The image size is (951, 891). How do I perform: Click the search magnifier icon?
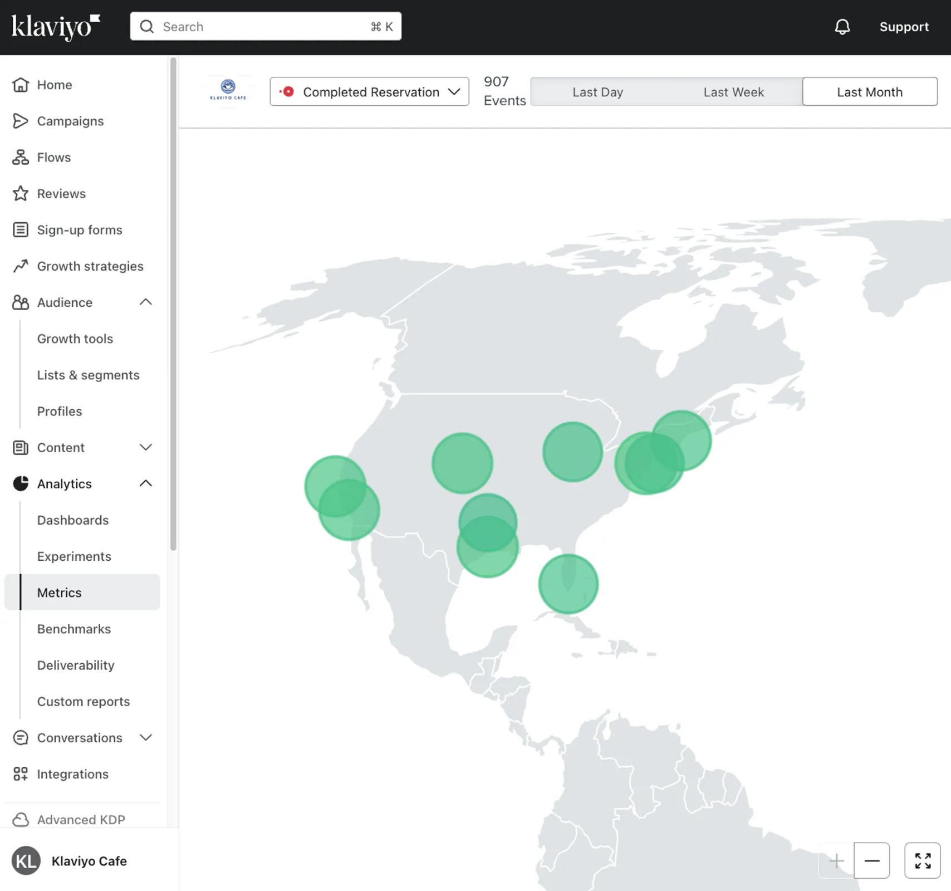click(146, 27)
